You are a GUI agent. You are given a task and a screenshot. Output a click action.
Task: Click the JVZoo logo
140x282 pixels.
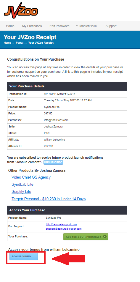21,10
